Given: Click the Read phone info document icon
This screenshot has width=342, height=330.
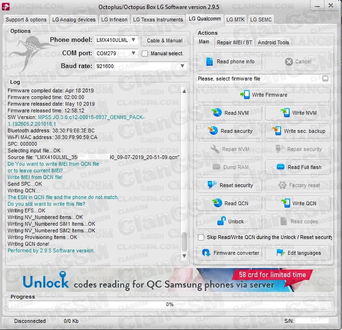Looking at the screenshot, I should [x=209, y=61].
